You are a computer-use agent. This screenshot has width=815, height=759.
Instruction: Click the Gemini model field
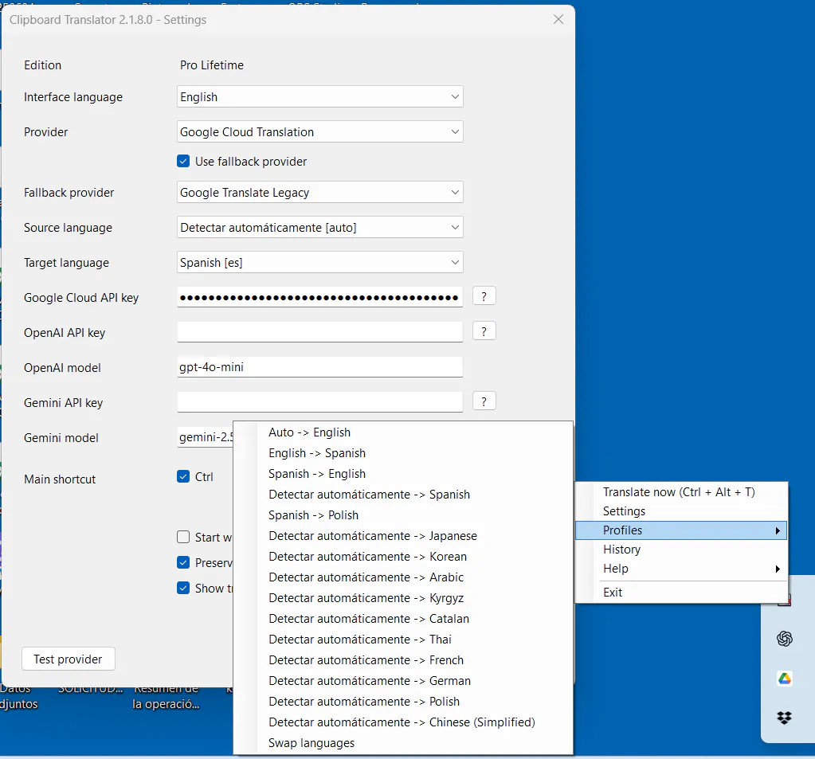[206, 437]
